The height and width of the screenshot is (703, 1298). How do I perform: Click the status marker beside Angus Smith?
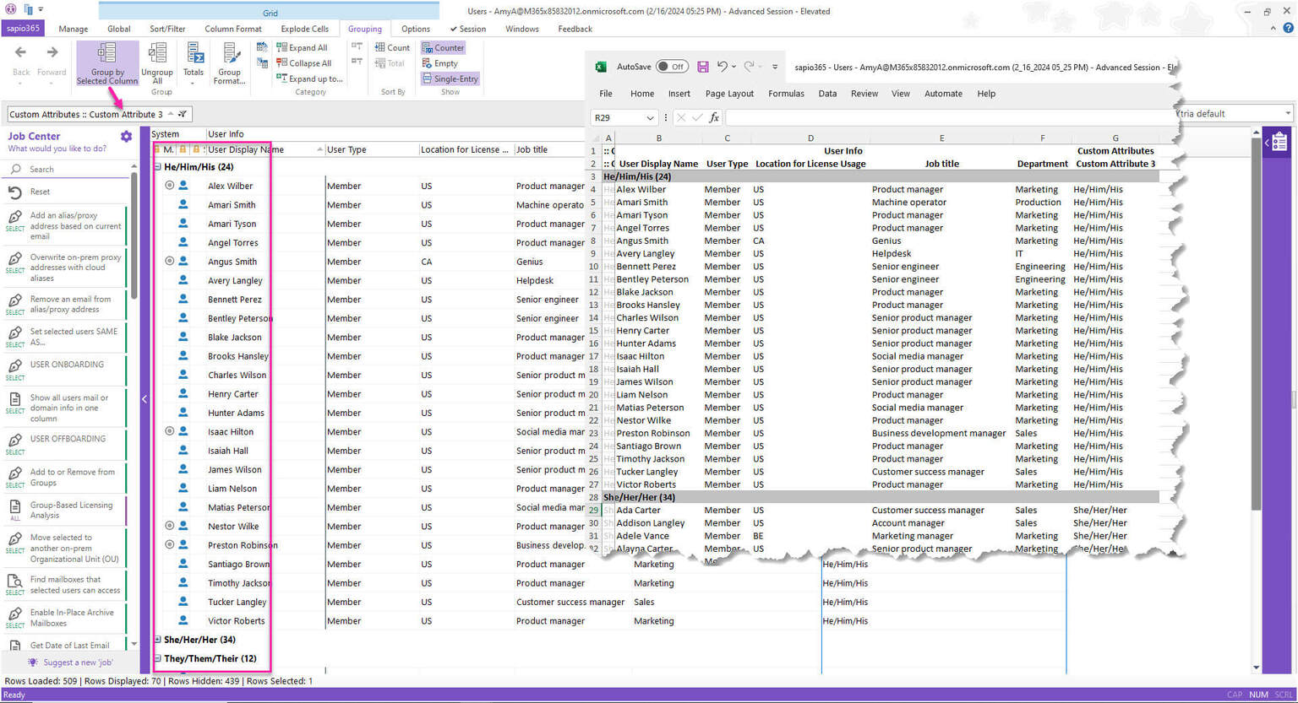click(x=169, y=261)
